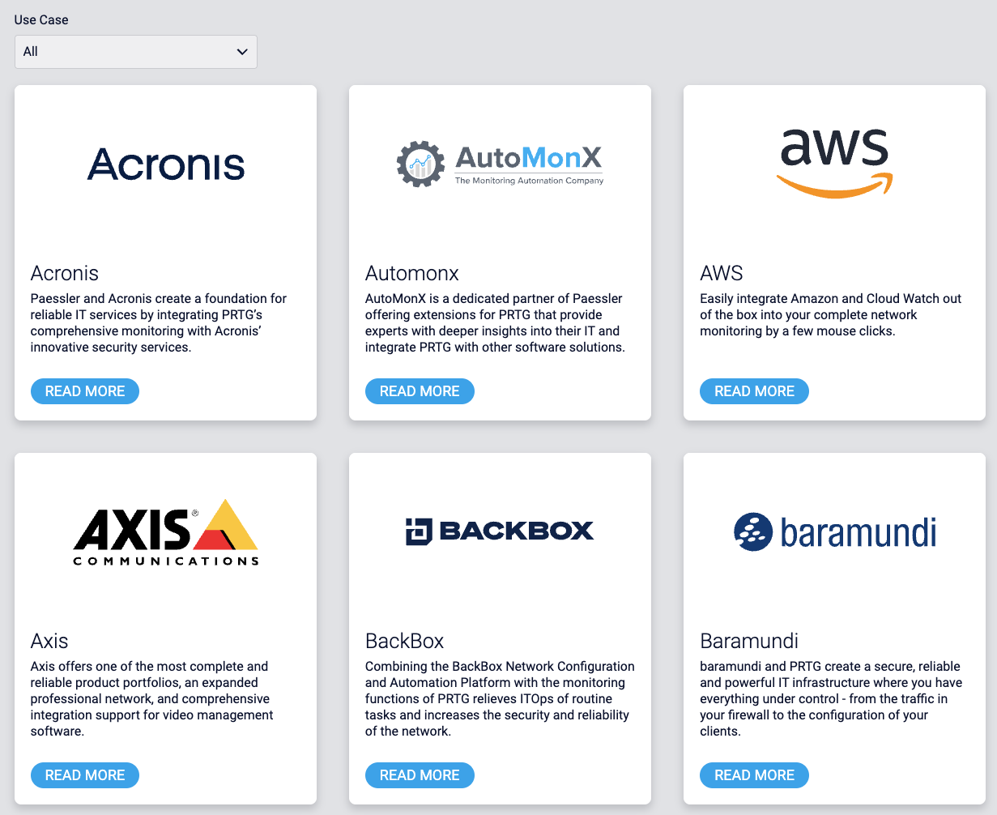Select the Baramundi card heading

(749, 641)
